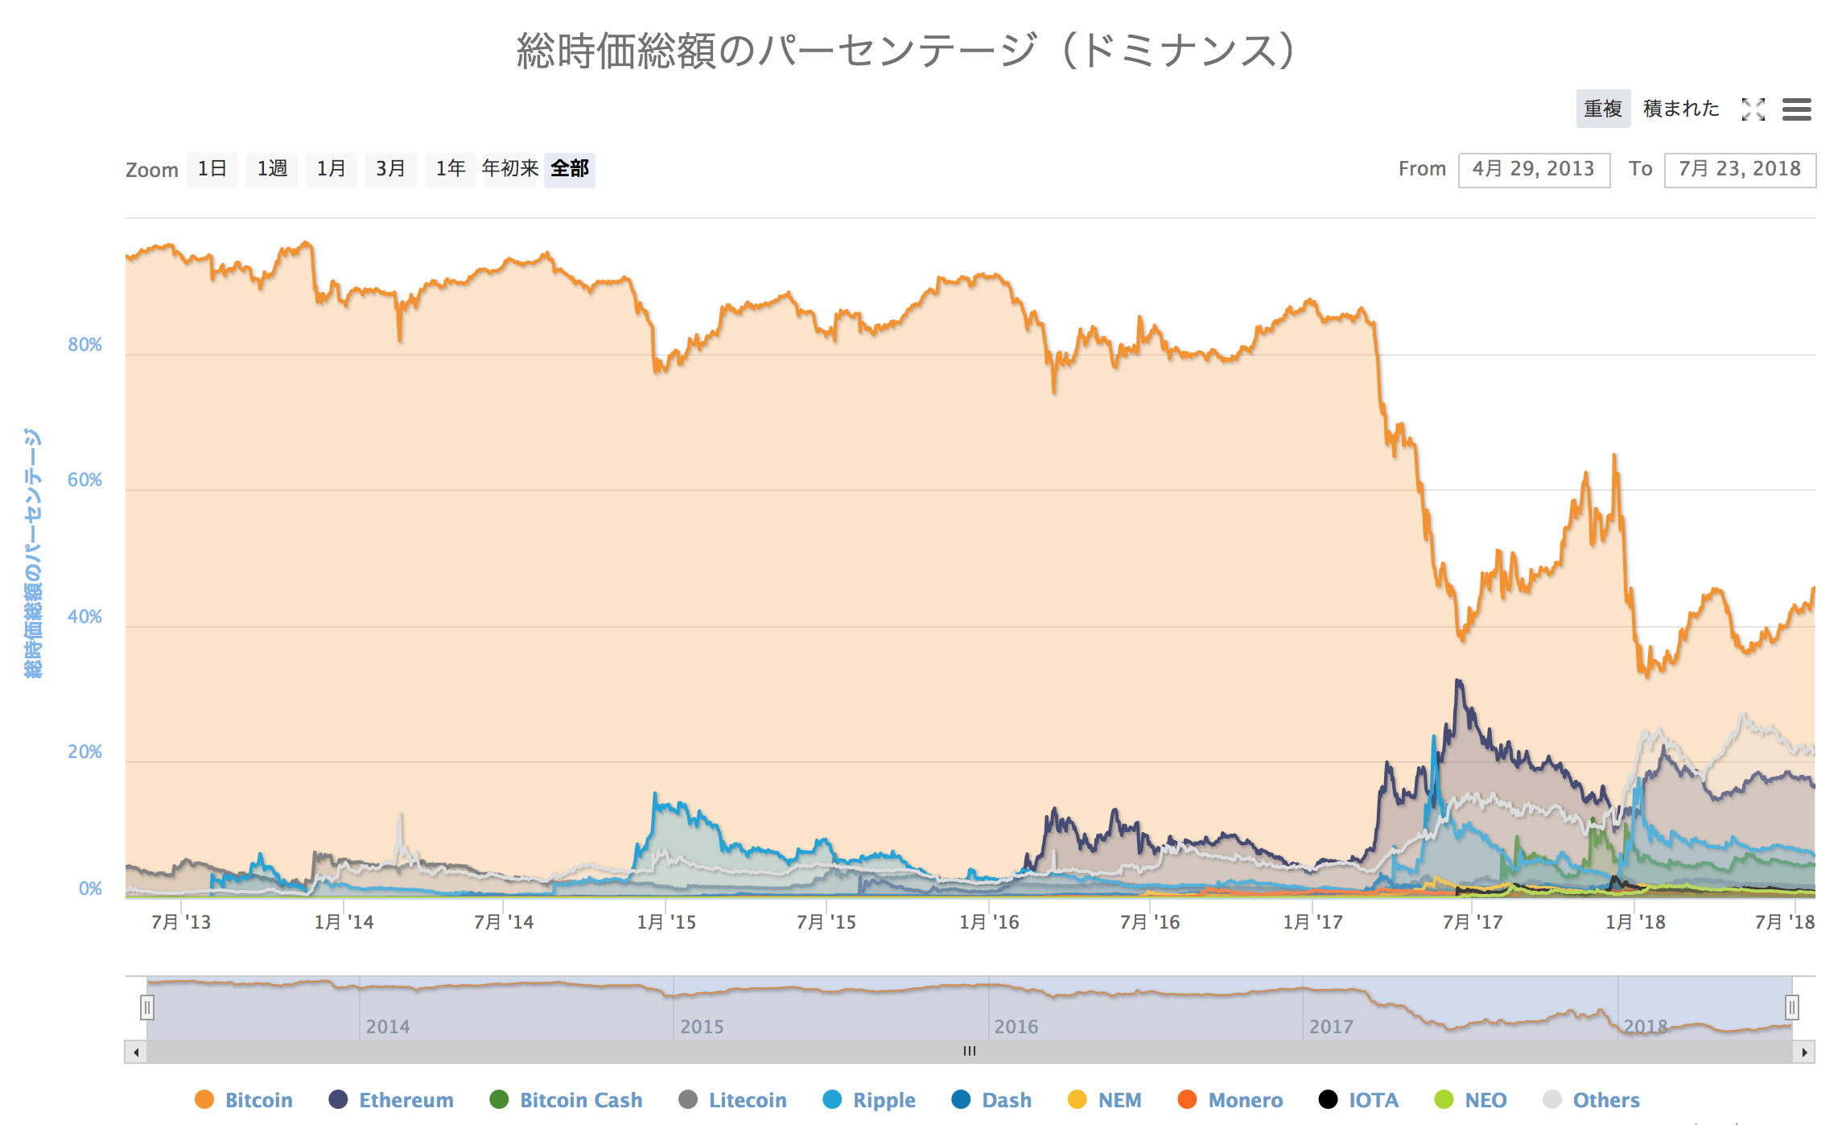The height and width of the screenshot is (1125, 1846).
Task: Set zoom to 1日
Action: pyautogui.click(x=212, y=169)
